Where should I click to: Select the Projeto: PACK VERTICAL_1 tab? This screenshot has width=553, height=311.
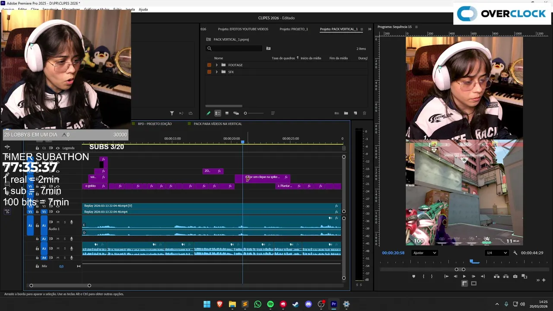pos(339,29)
